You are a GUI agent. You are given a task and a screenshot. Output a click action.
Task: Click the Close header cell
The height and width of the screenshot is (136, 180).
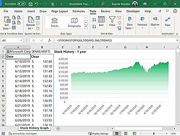click(x=42, y=56)
